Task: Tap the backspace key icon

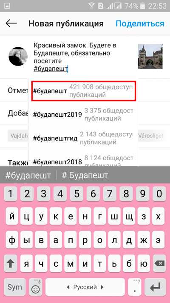Action: (159, 263)
